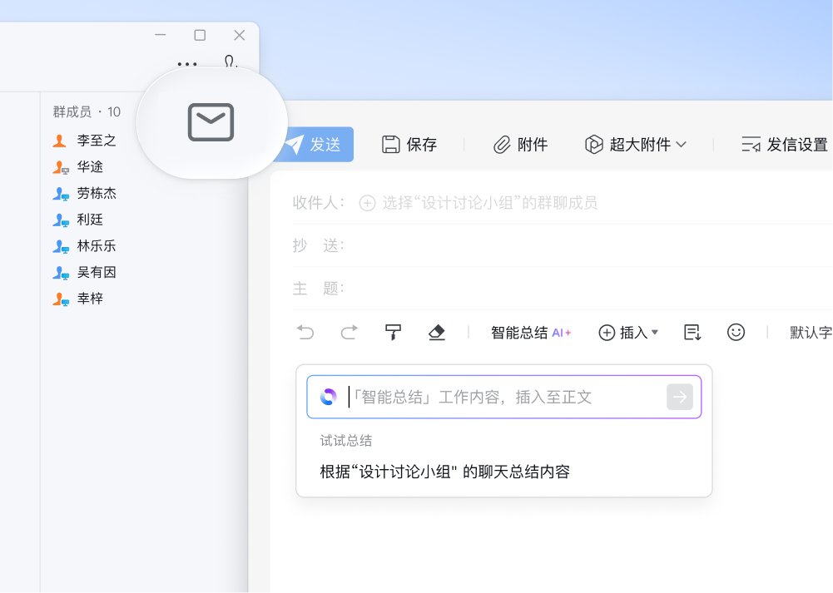Open the emoji picker
Viewport: 833px width, 593px height.
click(736, 332)
